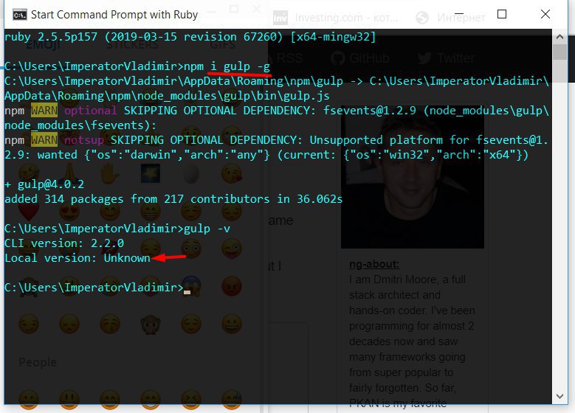This screenshot has height=413, width=575.
Task: Minimize the Command Prompt with Ruby window
Action: tap(459, 14)
